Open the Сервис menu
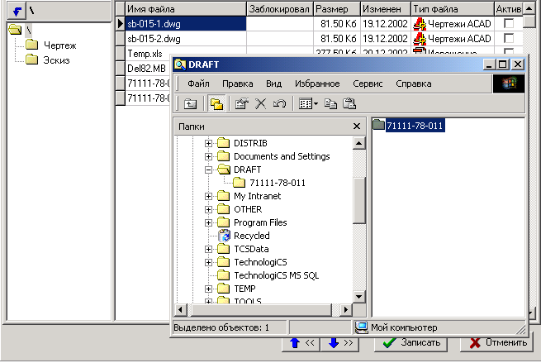541x363 pixels. 368,84
